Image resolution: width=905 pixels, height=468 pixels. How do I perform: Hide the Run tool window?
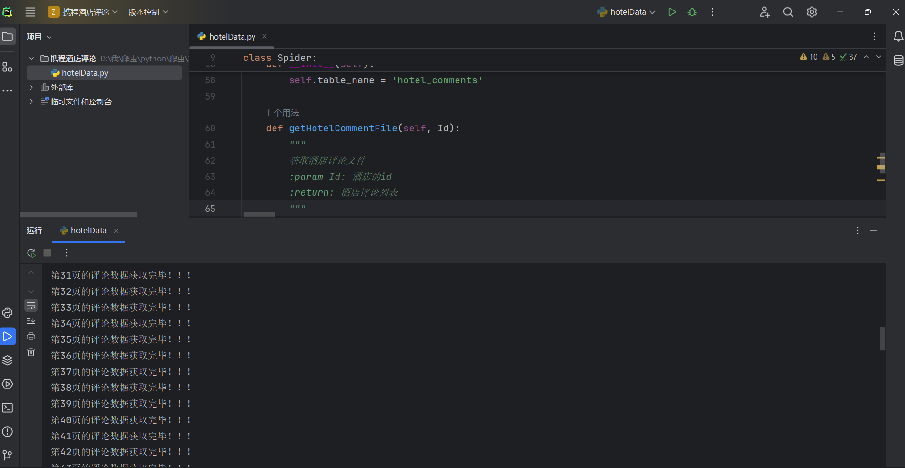tap(874, 230)
